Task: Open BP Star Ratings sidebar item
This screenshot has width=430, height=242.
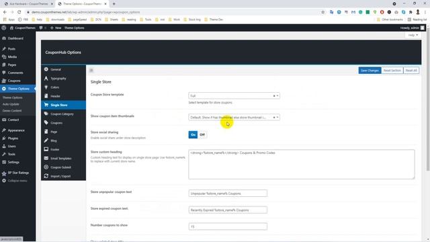Action: pos(18,173)
